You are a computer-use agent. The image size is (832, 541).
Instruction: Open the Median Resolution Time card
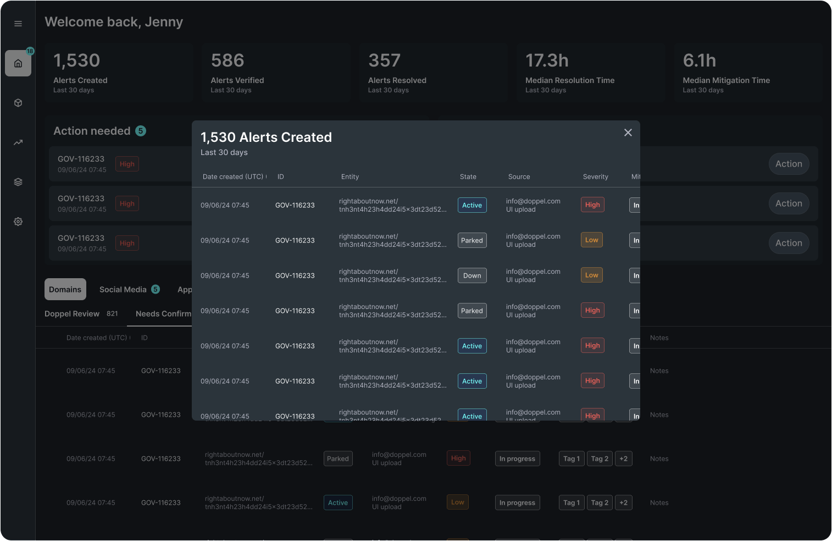coord(590,73)
